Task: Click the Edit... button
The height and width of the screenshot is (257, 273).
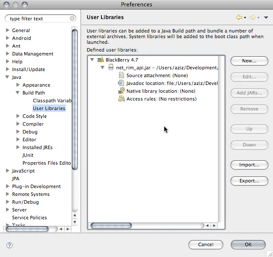Action: [x=249, y=77]
